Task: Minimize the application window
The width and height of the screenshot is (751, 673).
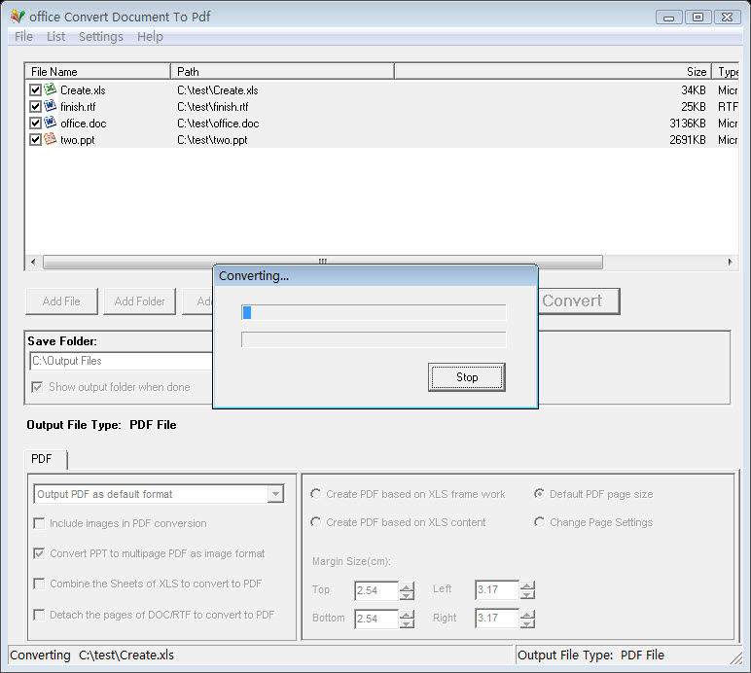Action: [x=668, y=18]
